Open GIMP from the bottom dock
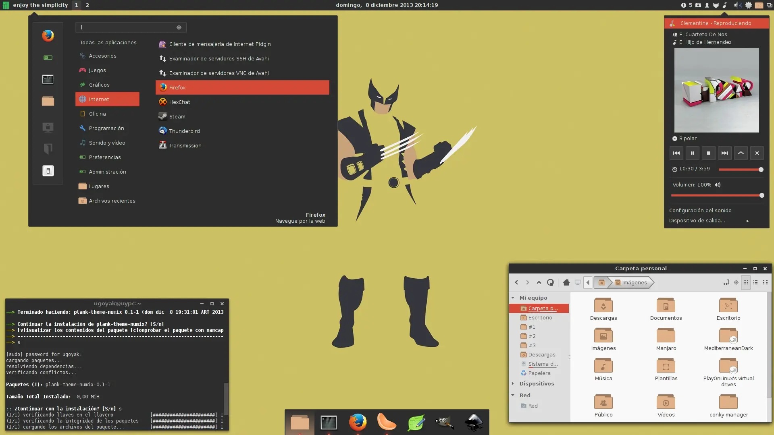Screen dimensions: 774x435 click(x=445, y=423)
